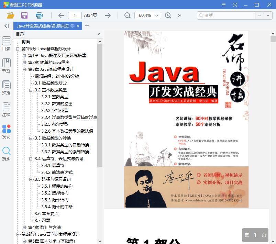Open outline entry 3.2.3 字符类型
This screenshot has height=244, width=276.
pyautogui.click(x=55, y=111)
